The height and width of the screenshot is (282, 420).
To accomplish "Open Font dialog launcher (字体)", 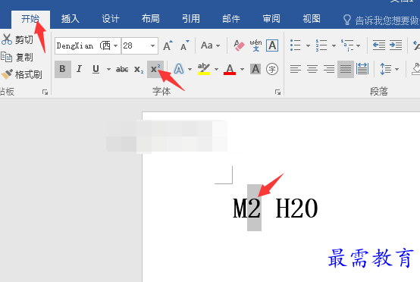I will pos(277,92).
